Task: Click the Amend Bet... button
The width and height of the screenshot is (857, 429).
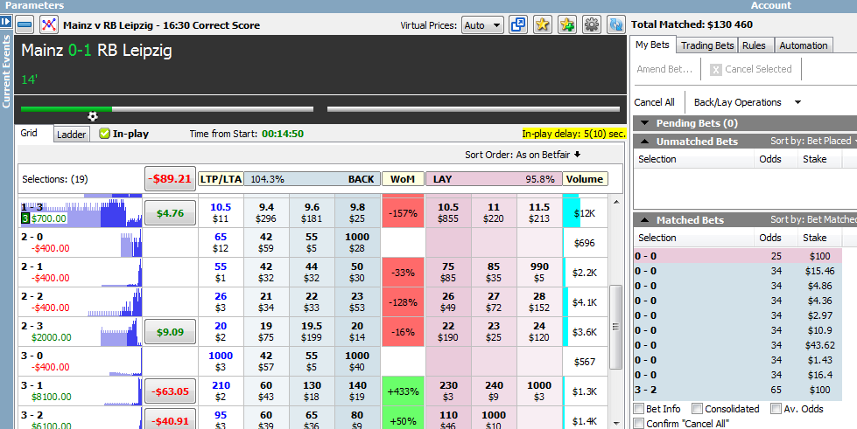Action: (664, 69)
